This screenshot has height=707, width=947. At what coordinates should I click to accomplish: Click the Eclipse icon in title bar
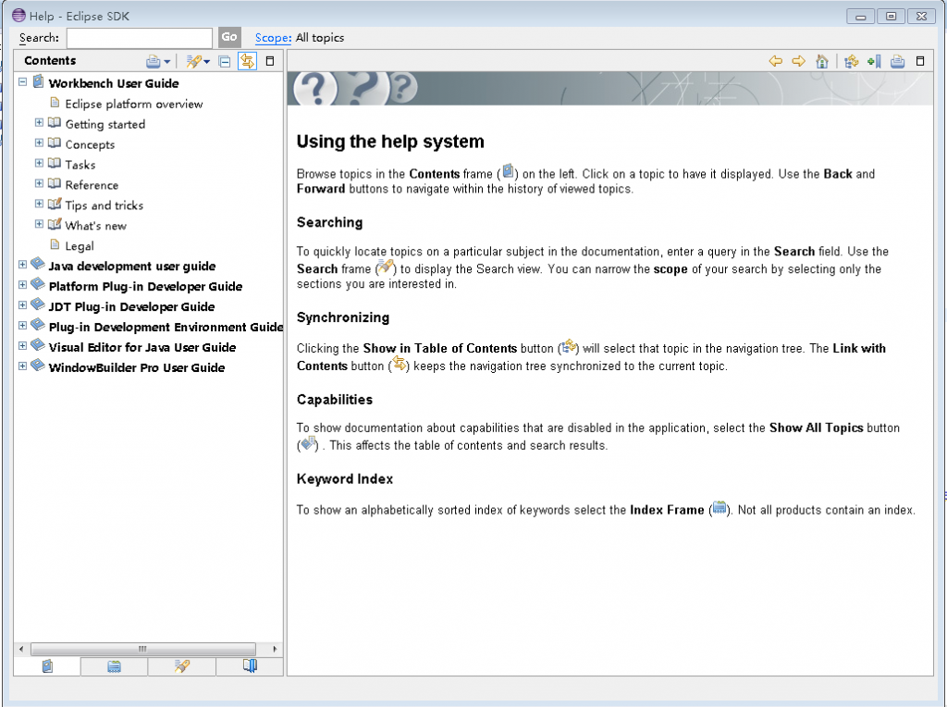pos(18,16)
